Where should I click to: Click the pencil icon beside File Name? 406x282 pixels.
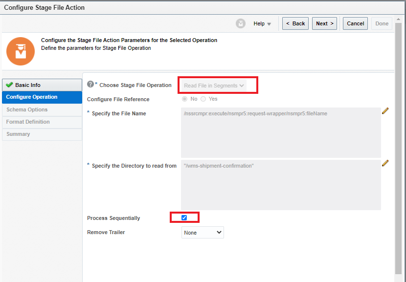(385, 111)
